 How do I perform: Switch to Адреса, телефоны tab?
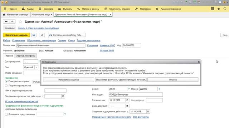[26, 56]
